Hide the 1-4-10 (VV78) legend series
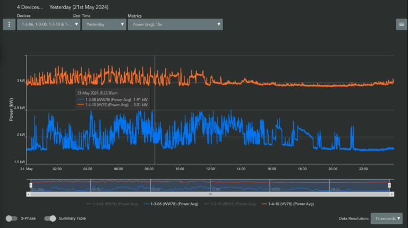Screen dimensions: 408x228 pos(288,204)
